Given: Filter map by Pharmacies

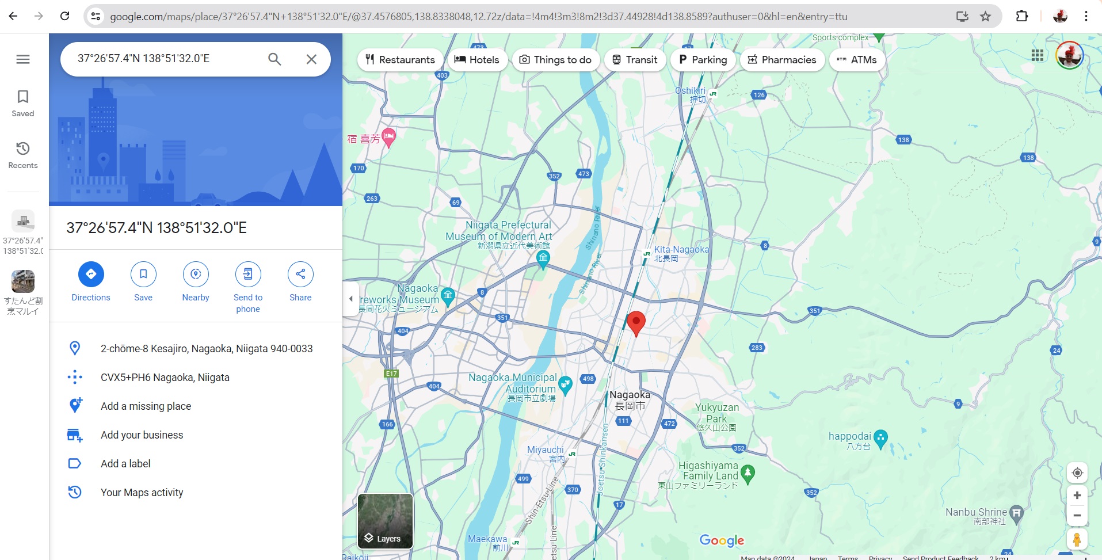Looking at the screenshot, I should [783, 60].
